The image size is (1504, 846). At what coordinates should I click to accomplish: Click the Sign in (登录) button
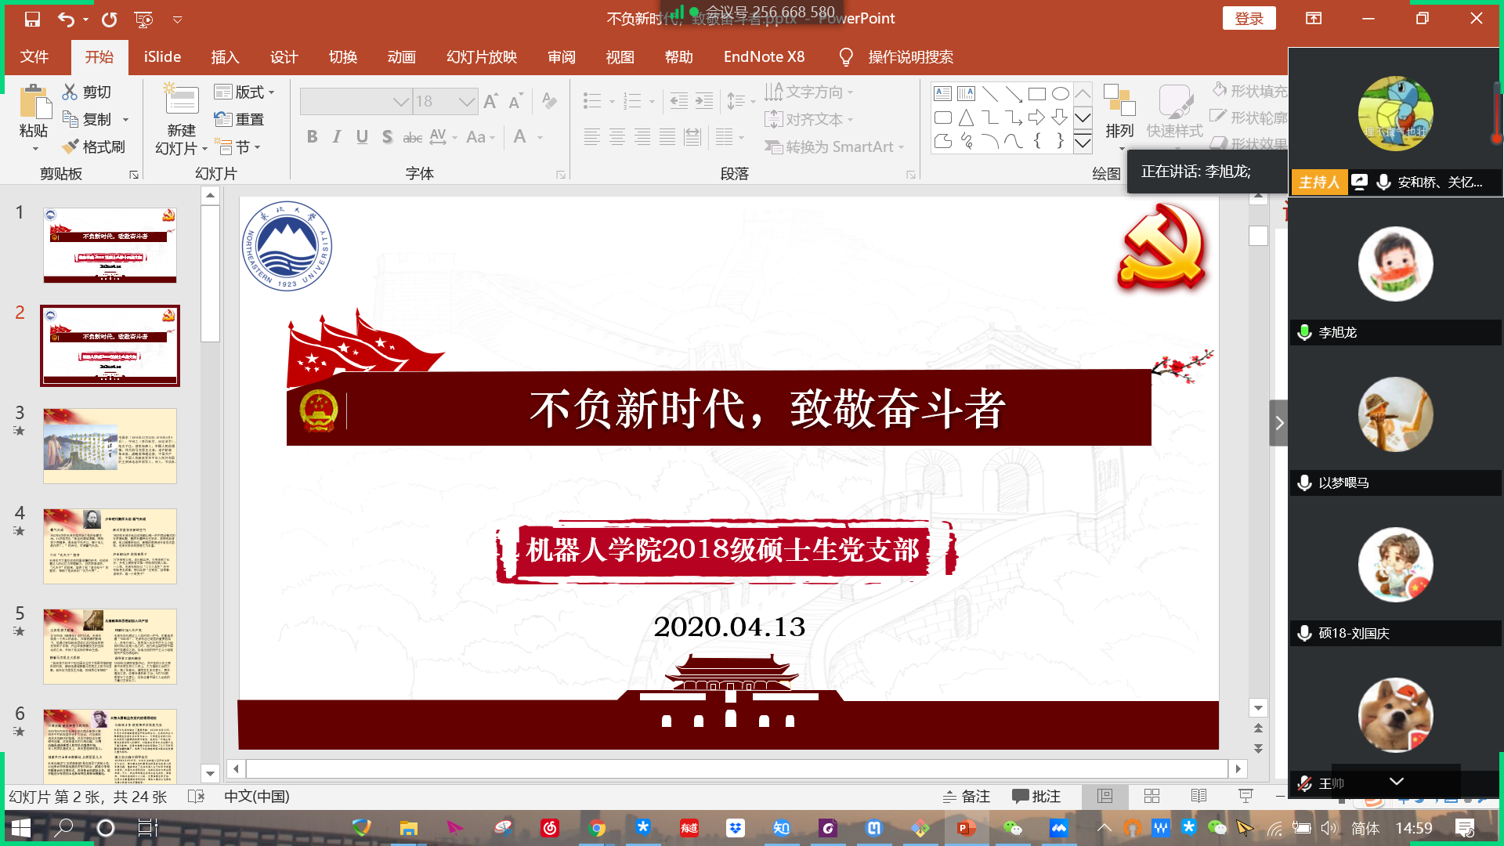1249,19
